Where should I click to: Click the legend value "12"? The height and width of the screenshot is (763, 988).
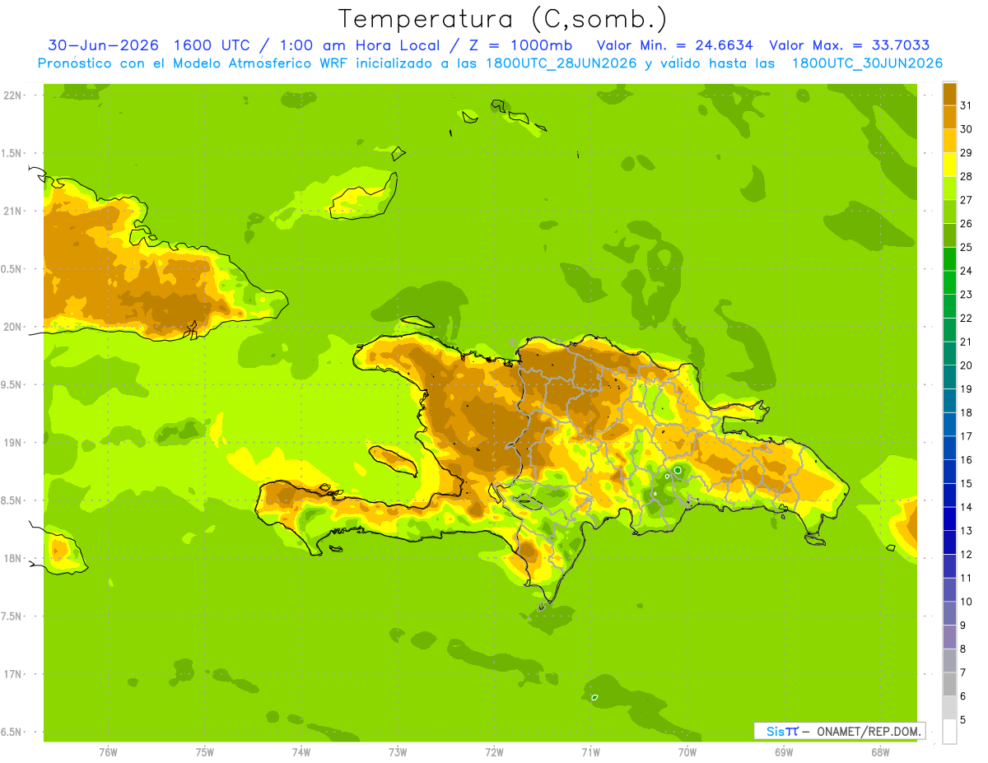pyautogui.click(x=967, y=554)
